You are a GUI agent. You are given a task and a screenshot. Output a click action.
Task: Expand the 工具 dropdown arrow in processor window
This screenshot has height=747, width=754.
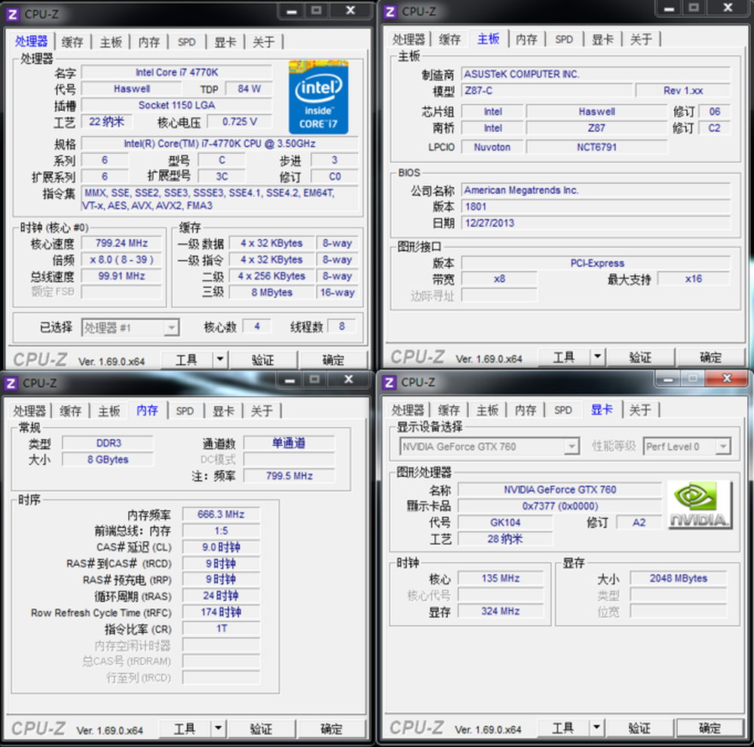point(219,359)
